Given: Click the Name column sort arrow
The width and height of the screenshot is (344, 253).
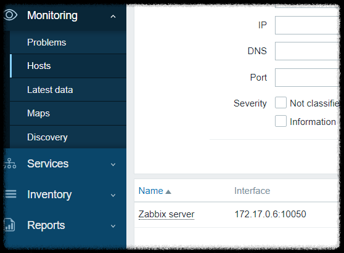Looking at the screenshot, I should coord(168,192).
